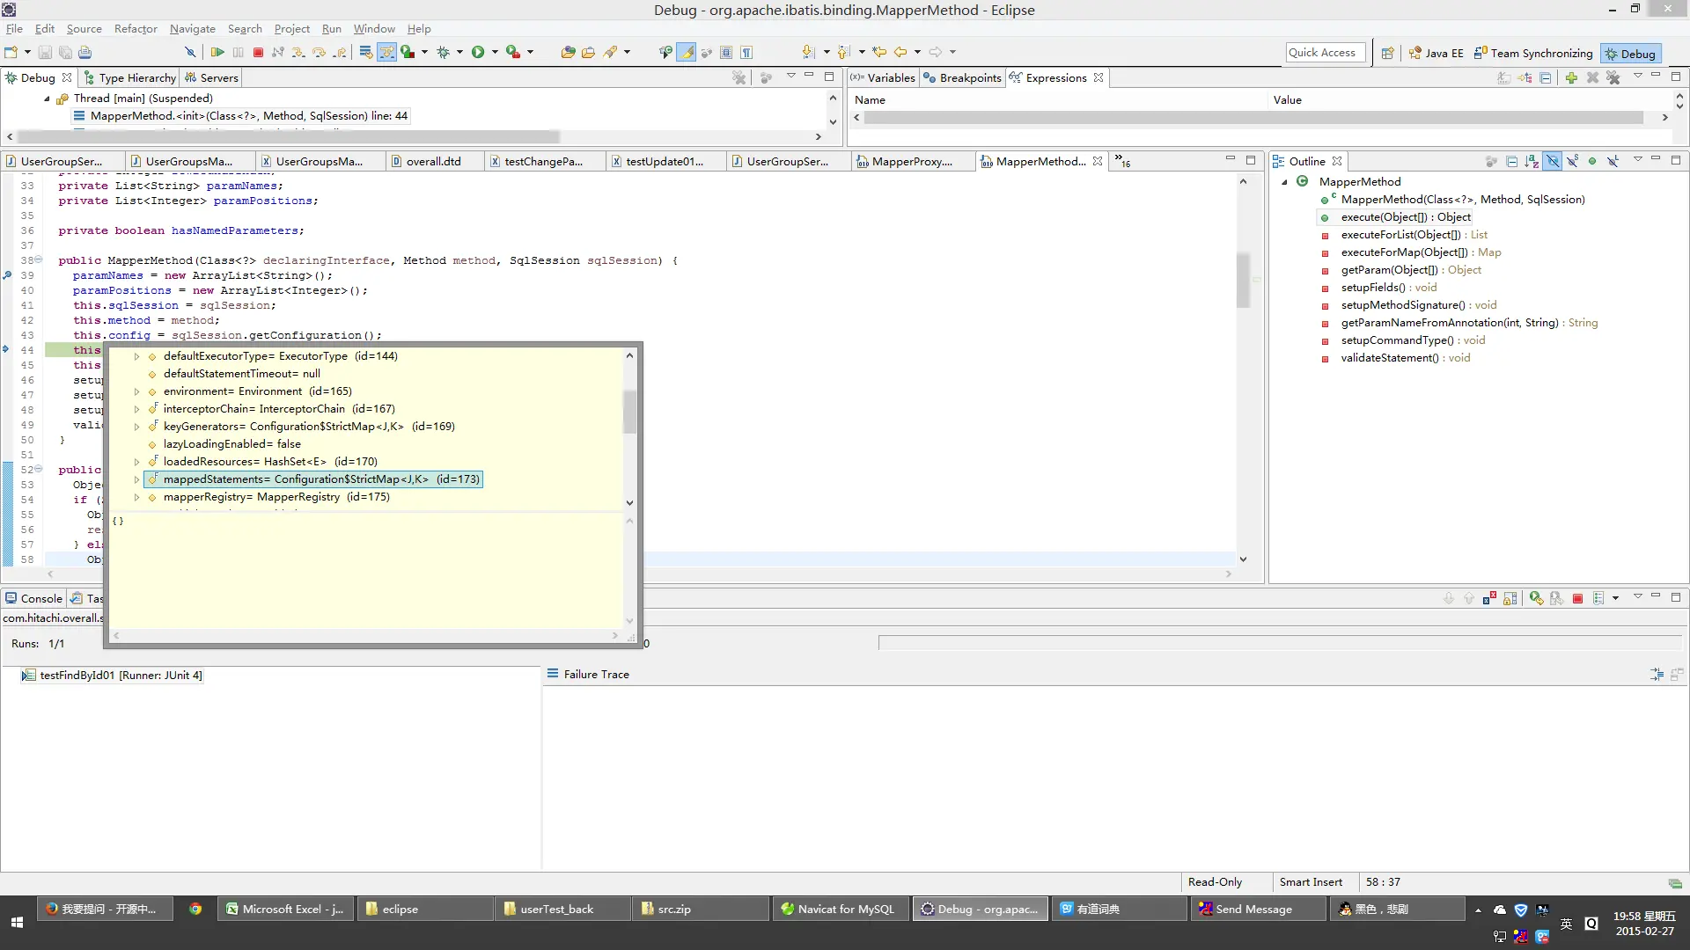Click the red Terminate button in toolbar
This screenshot has width=1690, height=950.
[x=258, y=53]
